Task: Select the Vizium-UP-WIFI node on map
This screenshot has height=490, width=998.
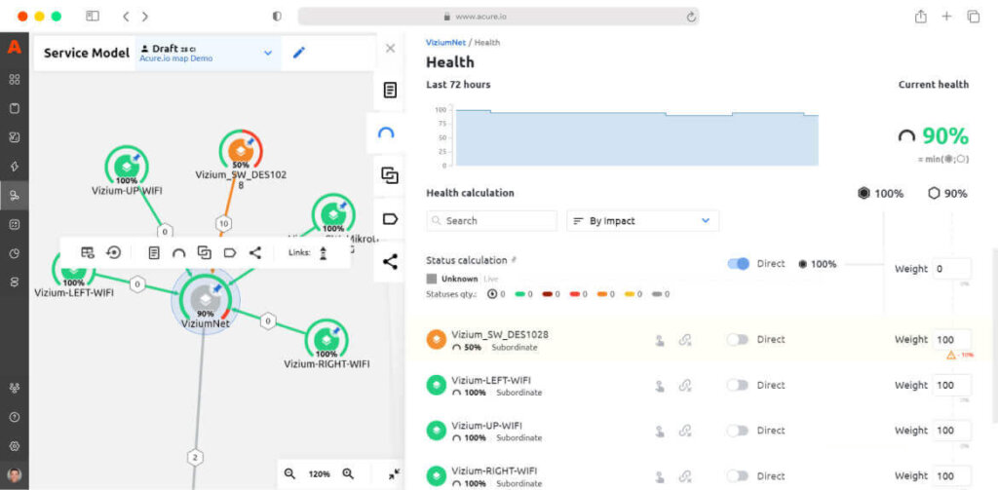Action: pyautogui.click(x=126, y=166)
